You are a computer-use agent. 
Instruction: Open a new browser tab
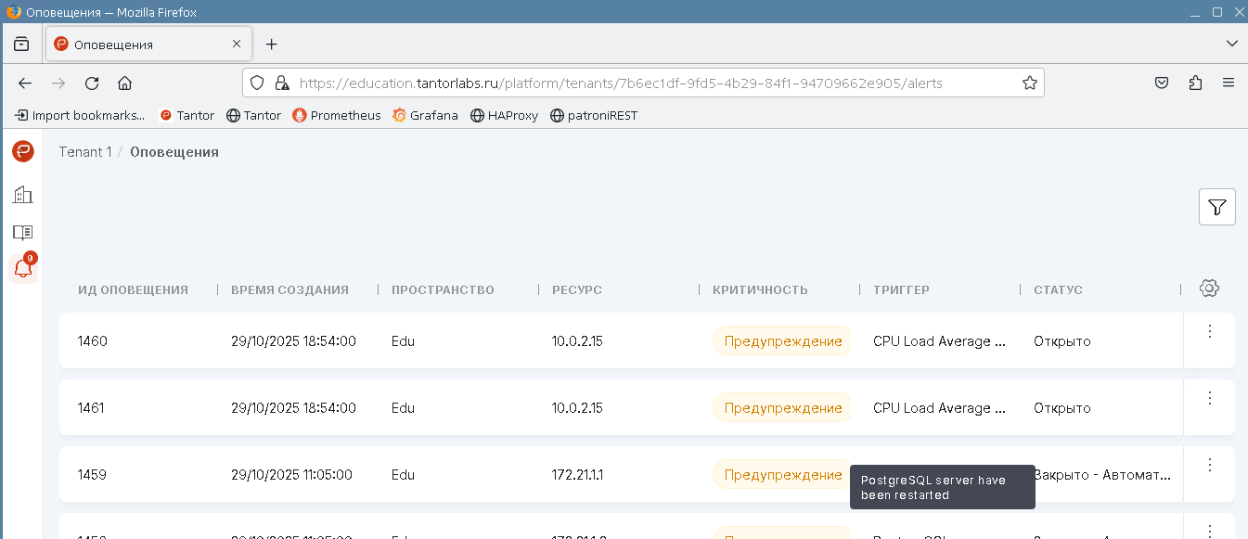[x=271, y=45]
